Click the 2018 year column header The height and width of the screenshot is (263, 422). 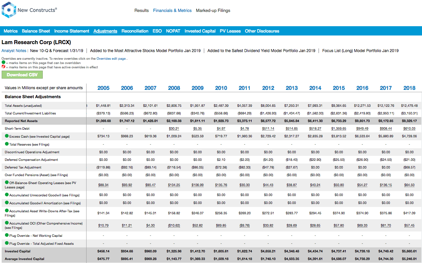point(409,88)
